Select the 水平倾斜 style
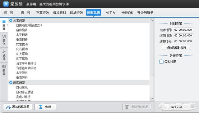199x113 pixels. pyautogui.click(x=22, y=73)
